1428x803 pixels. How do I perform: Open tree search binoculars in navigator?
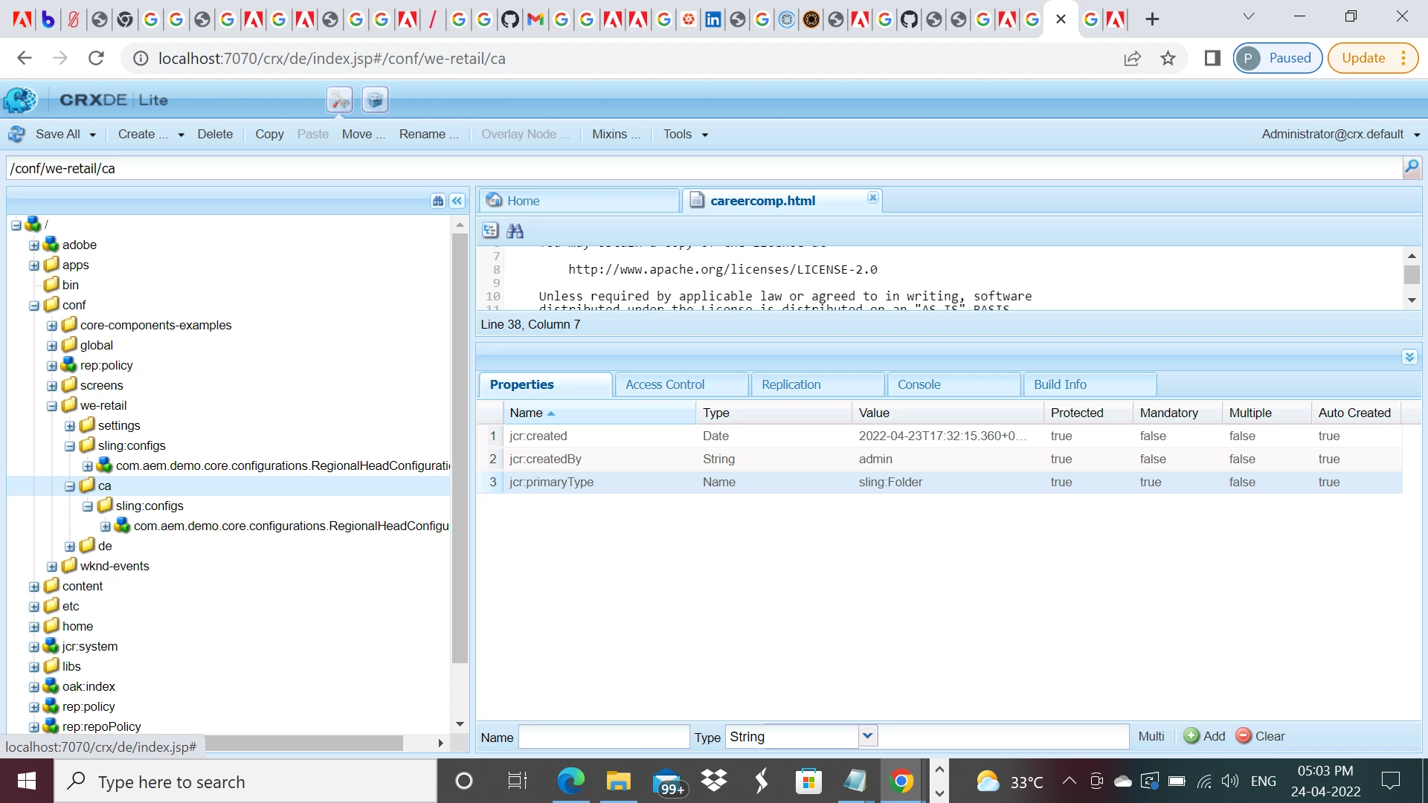pyautogui.click(x=438, y=201)
